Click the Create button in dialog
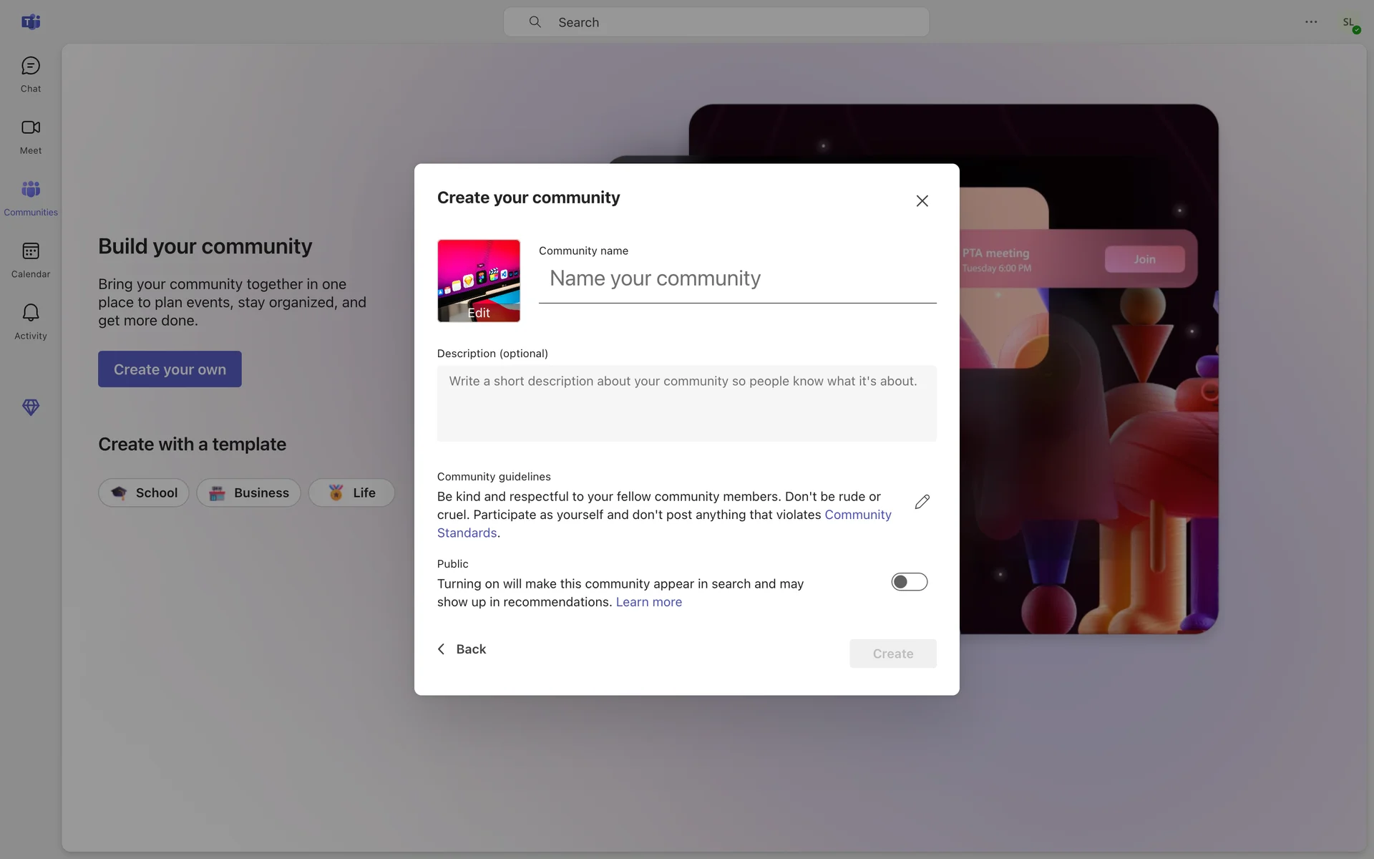The height and width of the screenshot is (859, 1374). coord(892,654)
